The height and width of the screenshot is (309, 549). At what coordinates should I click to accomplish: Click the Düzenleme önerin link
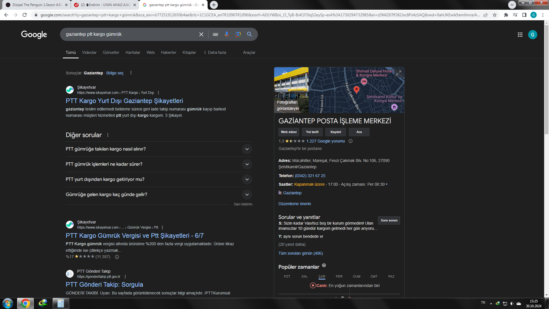pos(295,204)
